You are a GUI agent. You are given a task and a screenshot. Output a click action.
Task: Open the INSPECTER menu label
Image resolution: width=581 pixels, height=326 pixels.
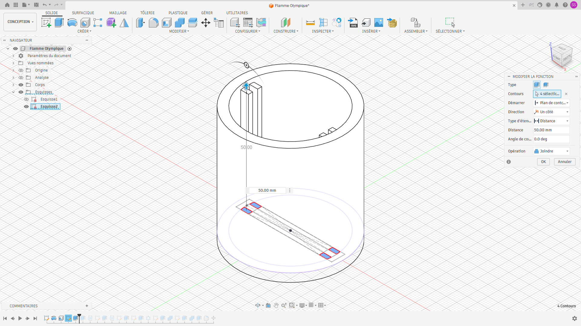323,31
